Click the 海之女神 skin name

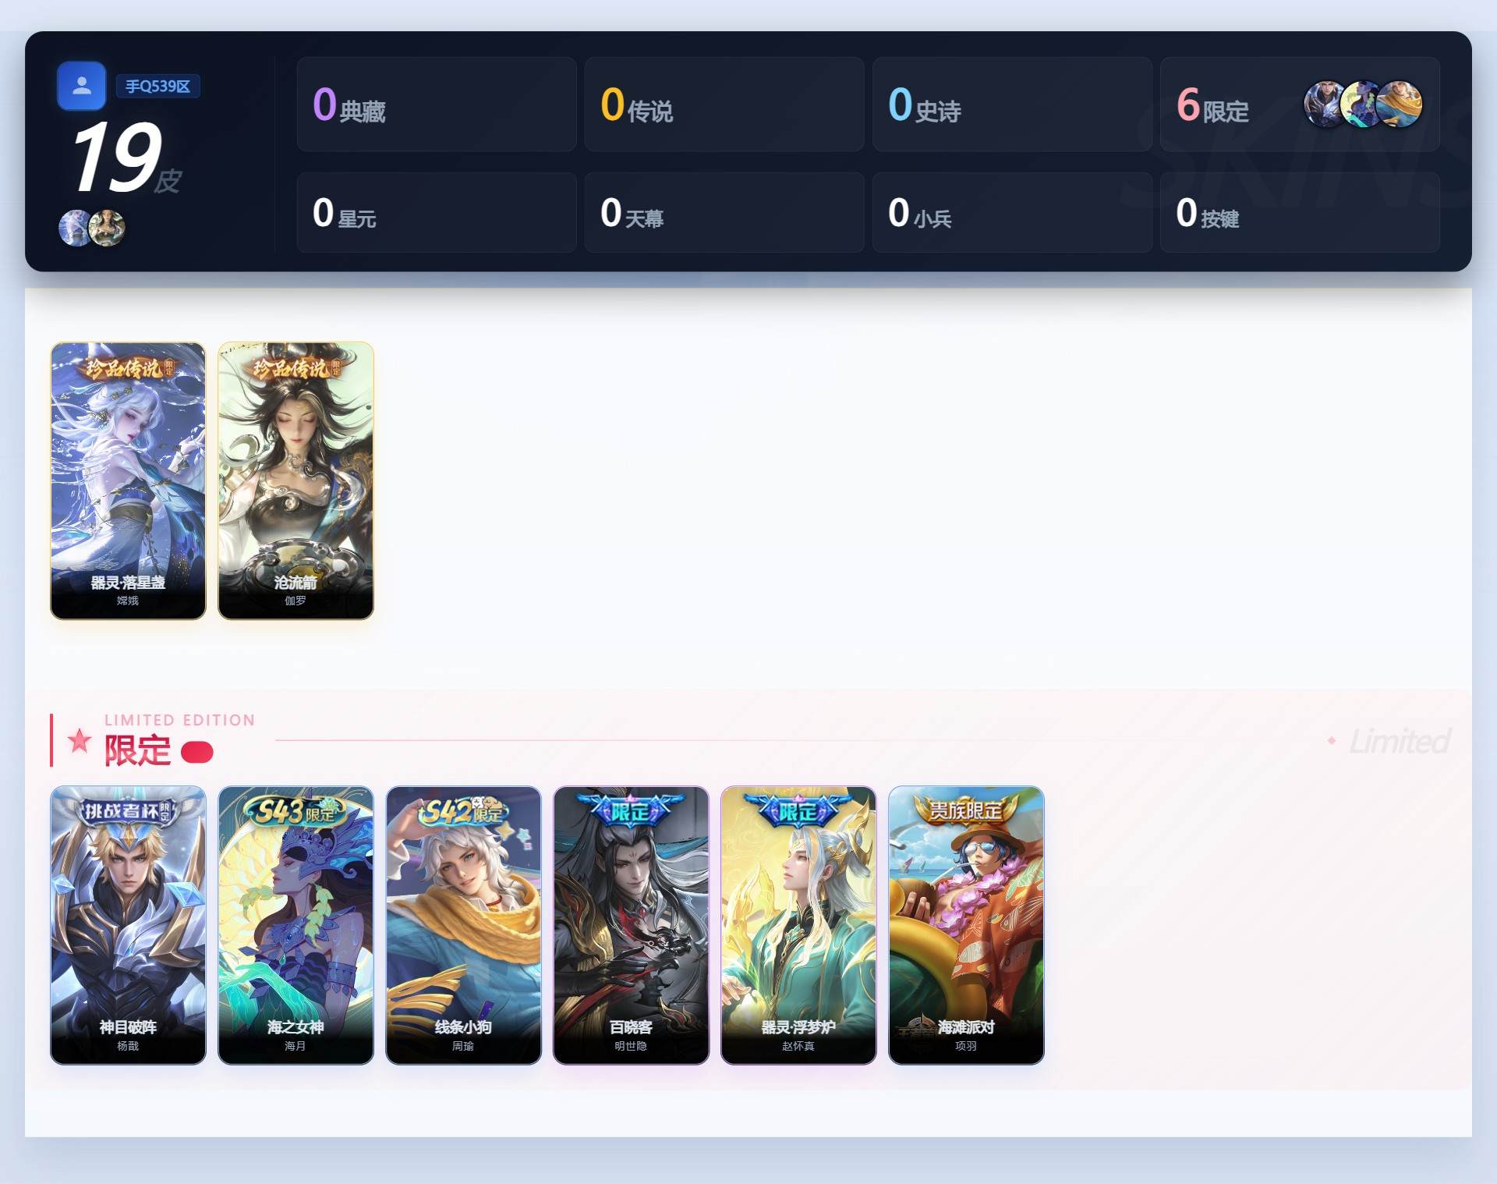point(296,1026)
